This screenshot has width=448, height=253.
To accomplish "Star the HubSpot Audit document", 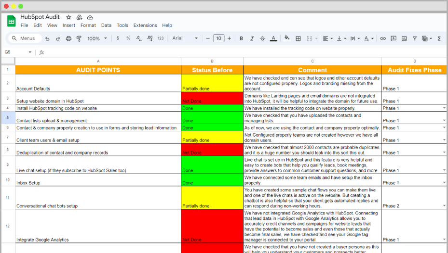I will (68, 17).
